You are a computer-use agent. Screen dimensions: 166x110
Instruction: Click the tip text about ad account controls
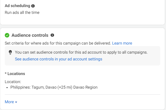[81, 52]
